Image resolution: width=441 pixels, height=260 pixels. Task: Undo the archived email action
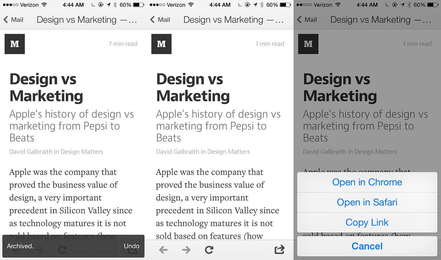(131, 246)
